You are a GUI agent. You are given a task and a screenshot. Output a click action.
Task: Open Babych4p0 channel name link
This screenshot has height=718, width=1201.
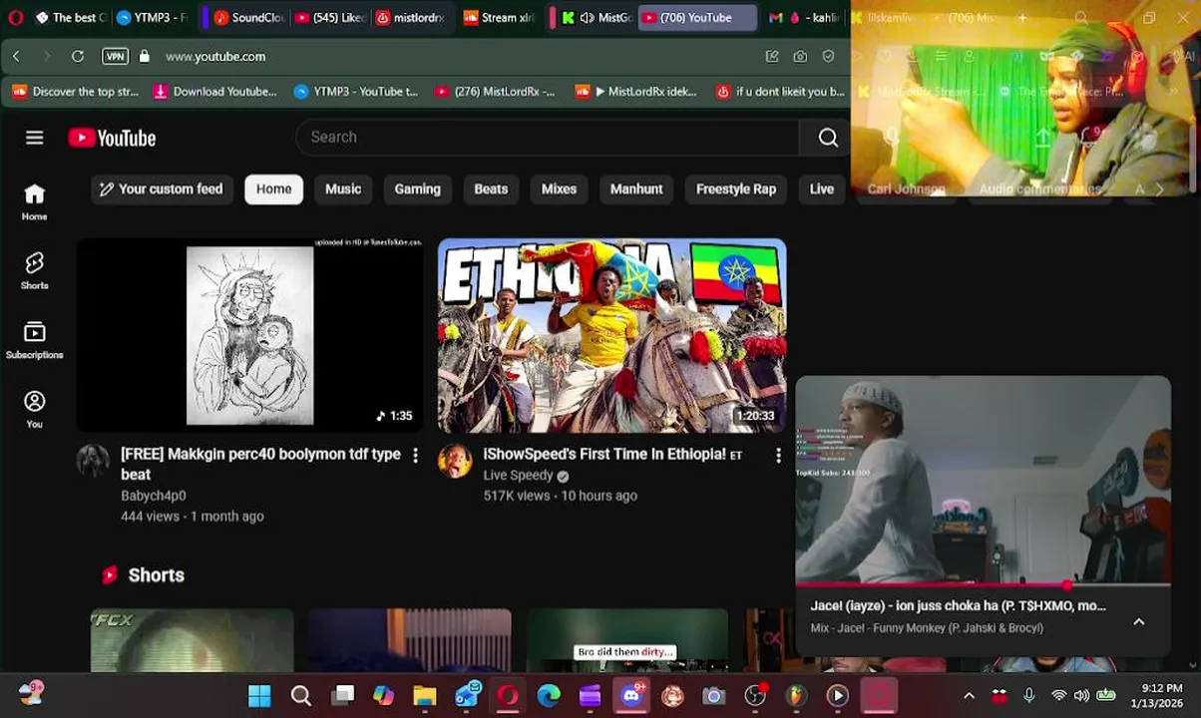point(154,496)
